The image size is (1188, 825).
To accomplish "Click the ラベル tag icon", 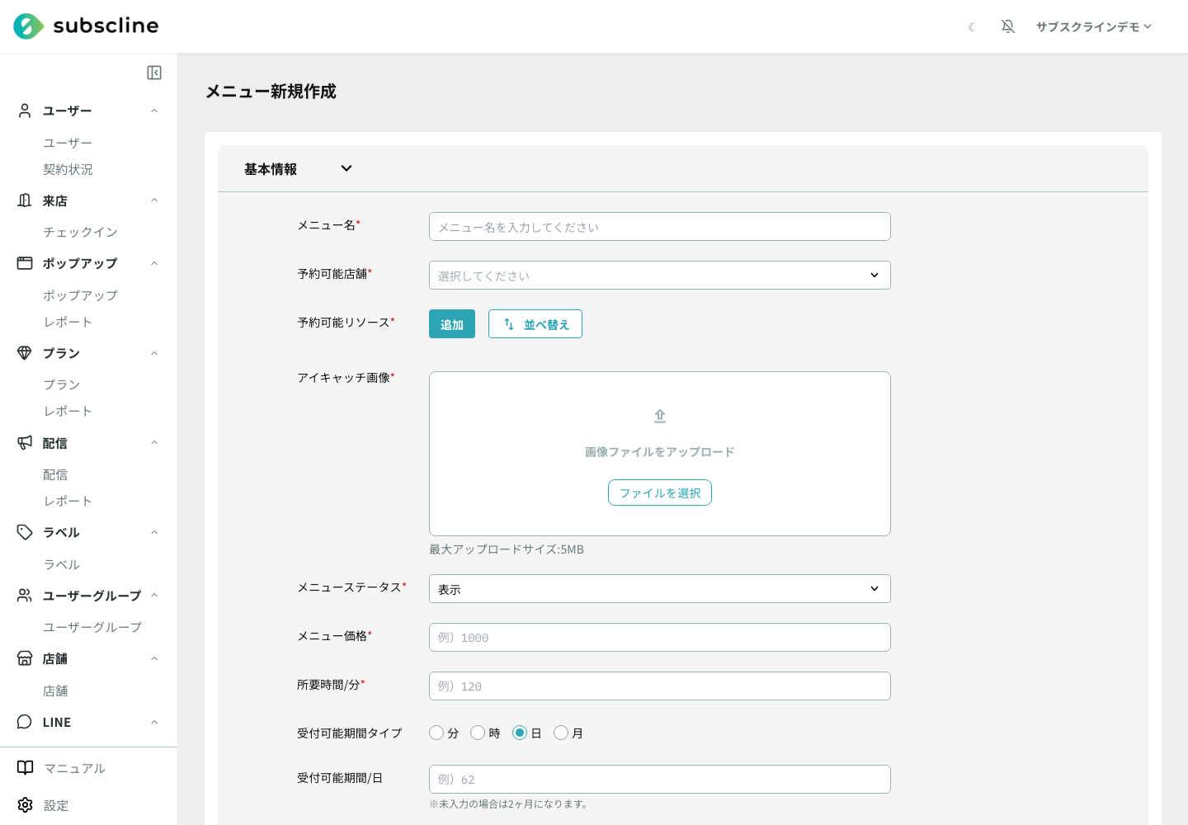I will pos(25,532).
